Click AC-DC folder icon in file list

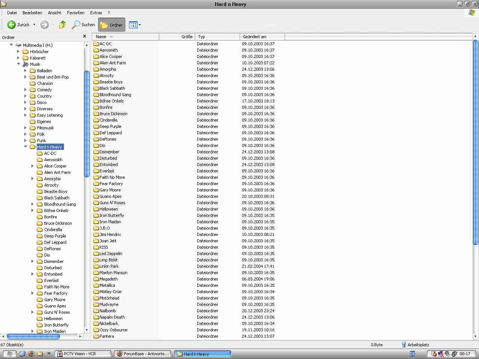(96, 44)
